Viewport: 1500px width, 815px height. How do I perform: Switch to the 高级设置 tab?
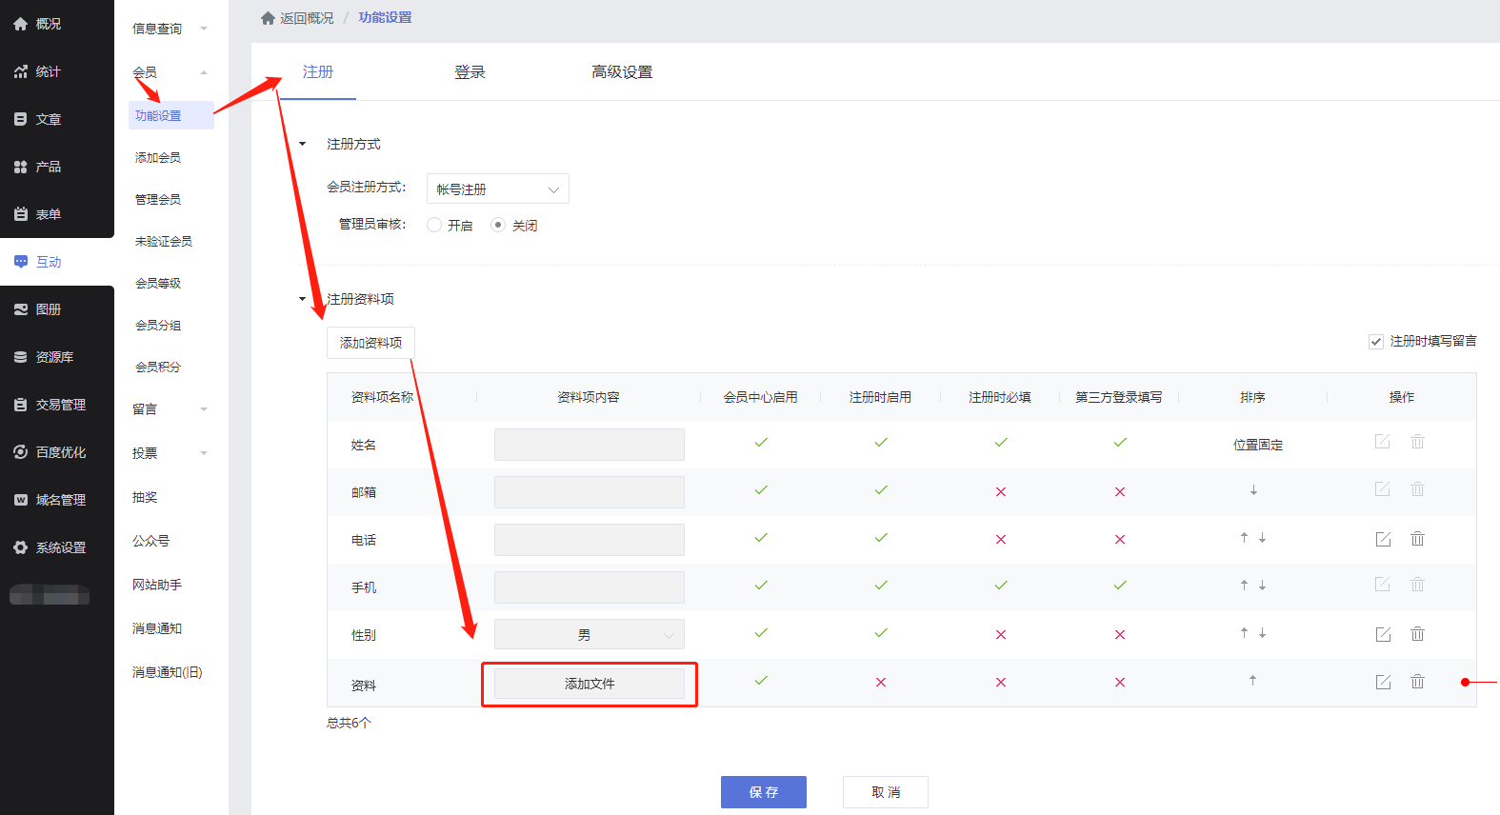(622, 72)
